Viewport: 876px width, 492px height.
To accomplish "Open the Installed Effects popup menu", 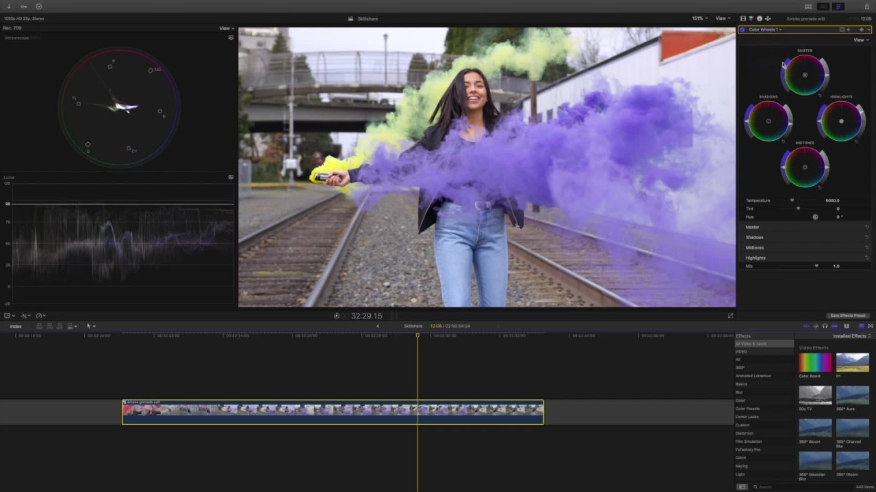I will (x=851, y=336).
